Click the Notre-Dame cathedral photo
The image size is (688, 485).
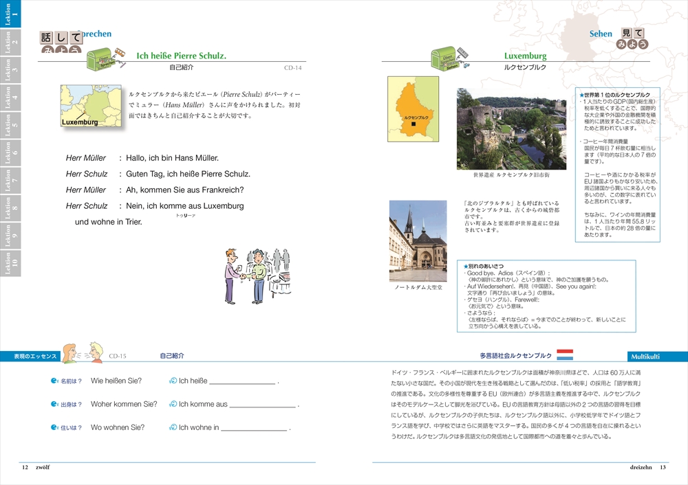(418, 241)
